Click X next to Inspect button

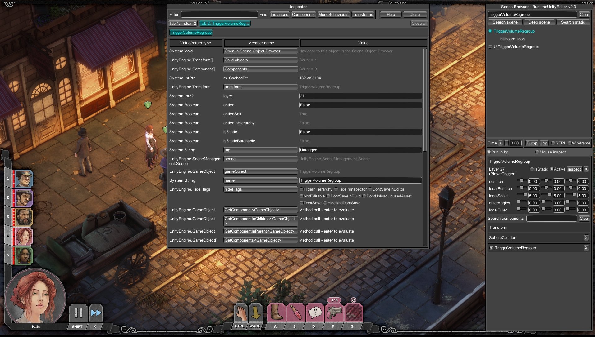click(x=586, y=169)
